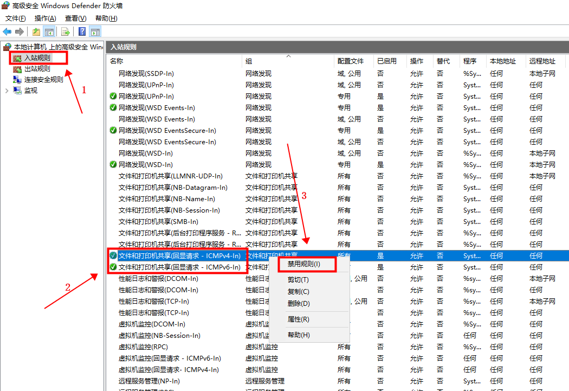Select 出站规则 in the left tree

(x=37, y=69)
